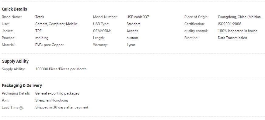Click the model number USB cable037

[138, 17]
